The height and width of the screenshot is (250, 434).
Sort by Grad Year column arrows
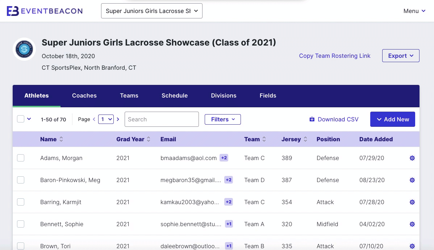click(149, 139)
